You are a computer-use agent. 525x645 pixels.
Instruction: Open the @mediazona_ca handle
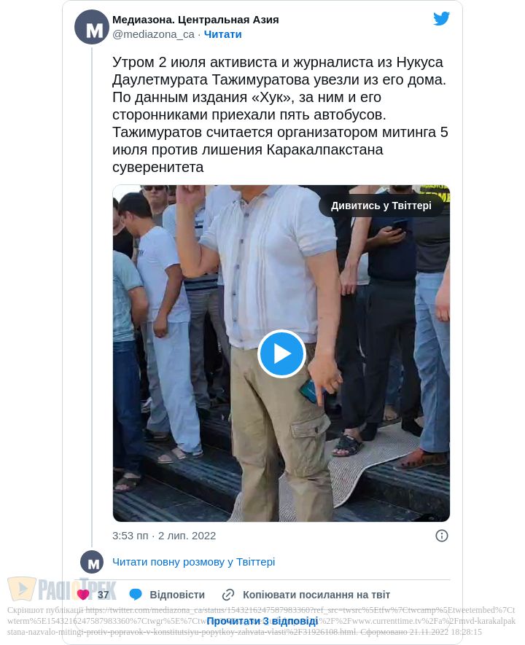(153, 34)
